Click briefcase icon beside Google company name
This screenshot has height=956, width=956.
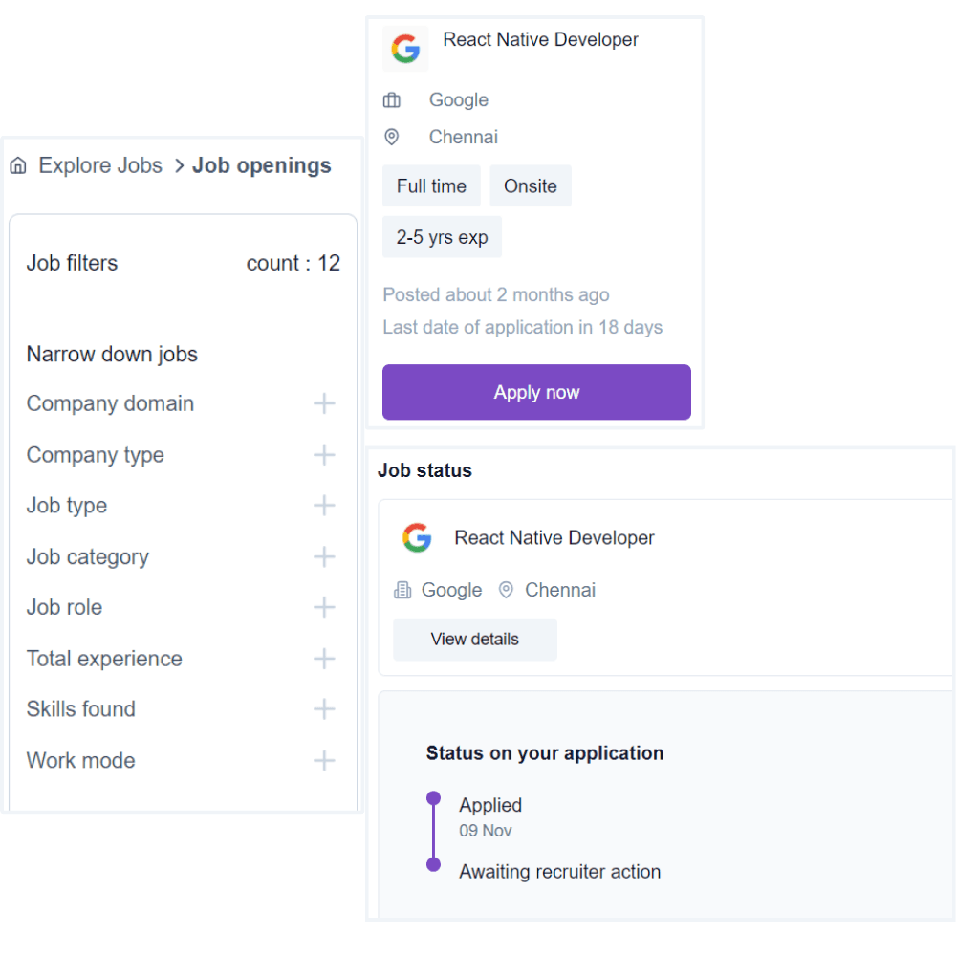tap(392, 100)
